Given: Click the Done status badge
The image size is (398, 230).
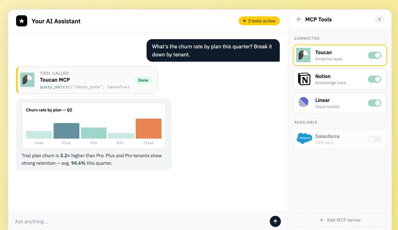Looking at the screenshot, I should [x=143, y=80].
